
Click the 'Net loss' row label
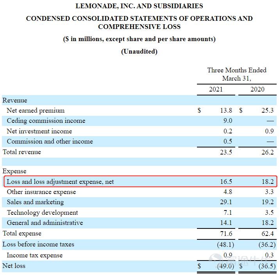(14, 266)
